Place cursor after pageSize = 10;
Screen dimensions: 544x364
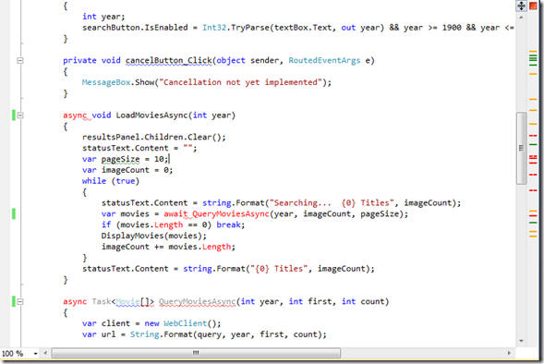[x=170, y=159]
